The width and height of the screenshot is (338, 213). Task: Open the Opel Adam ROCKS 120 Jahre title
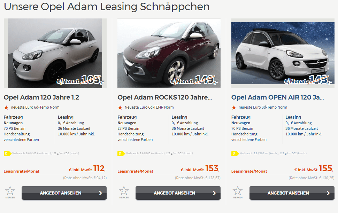pyautogui.click(x=165, y=97)
